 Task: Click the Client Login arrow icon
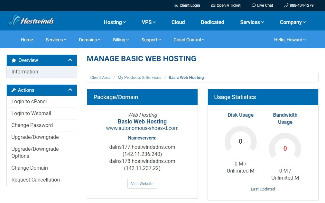175,5
